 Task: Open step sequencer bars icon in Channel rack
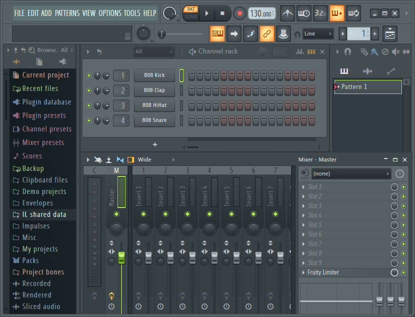(311, 51)
